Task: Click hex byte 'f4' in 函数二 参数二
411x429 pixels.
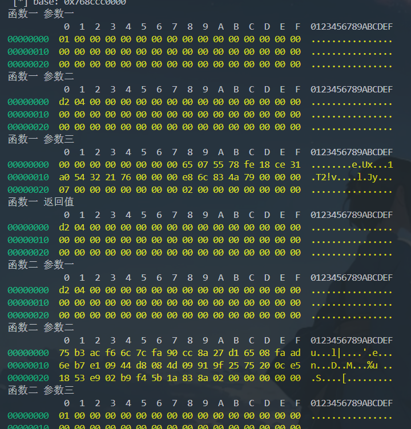Action: point(142,378)
